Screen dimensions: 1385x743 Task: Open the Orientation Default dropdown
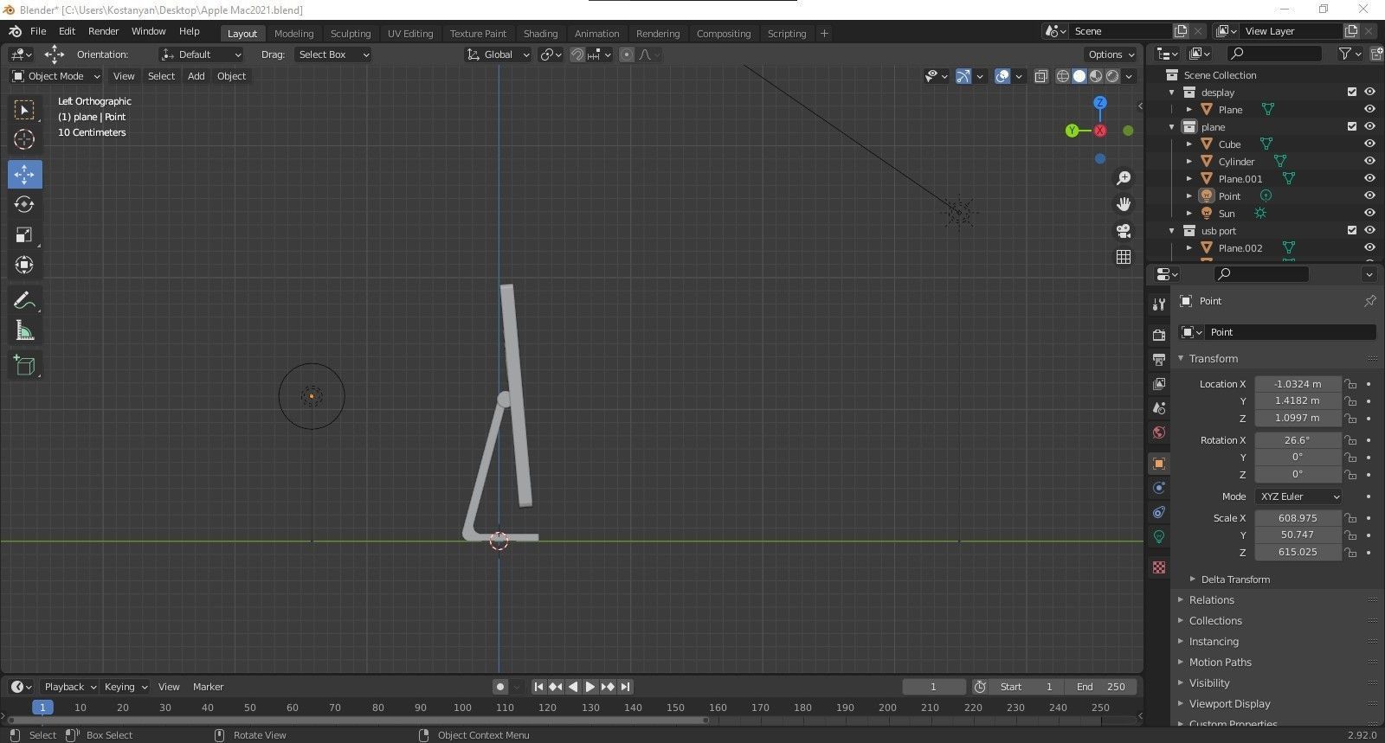point(201,54)
